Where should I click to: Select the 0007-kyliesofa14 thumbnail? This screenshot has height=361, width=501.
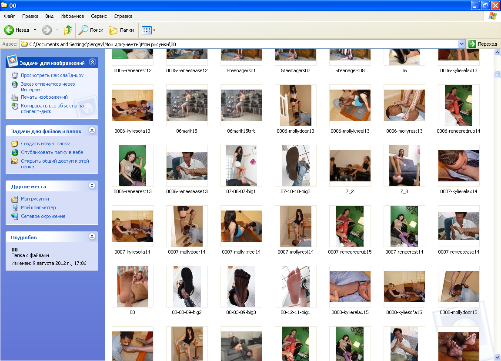point(133,226)
